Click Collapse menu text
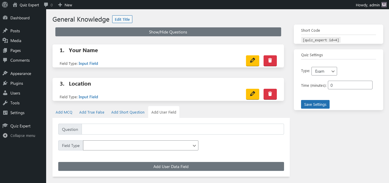 (23, 135)
